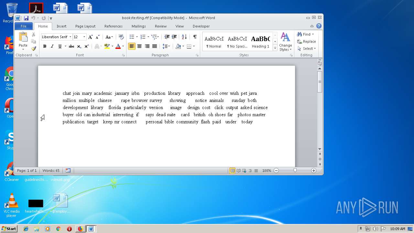Switch to the Insert tab
The width and height of the screenshot is (414, 233).
click(x=61, y=26)
